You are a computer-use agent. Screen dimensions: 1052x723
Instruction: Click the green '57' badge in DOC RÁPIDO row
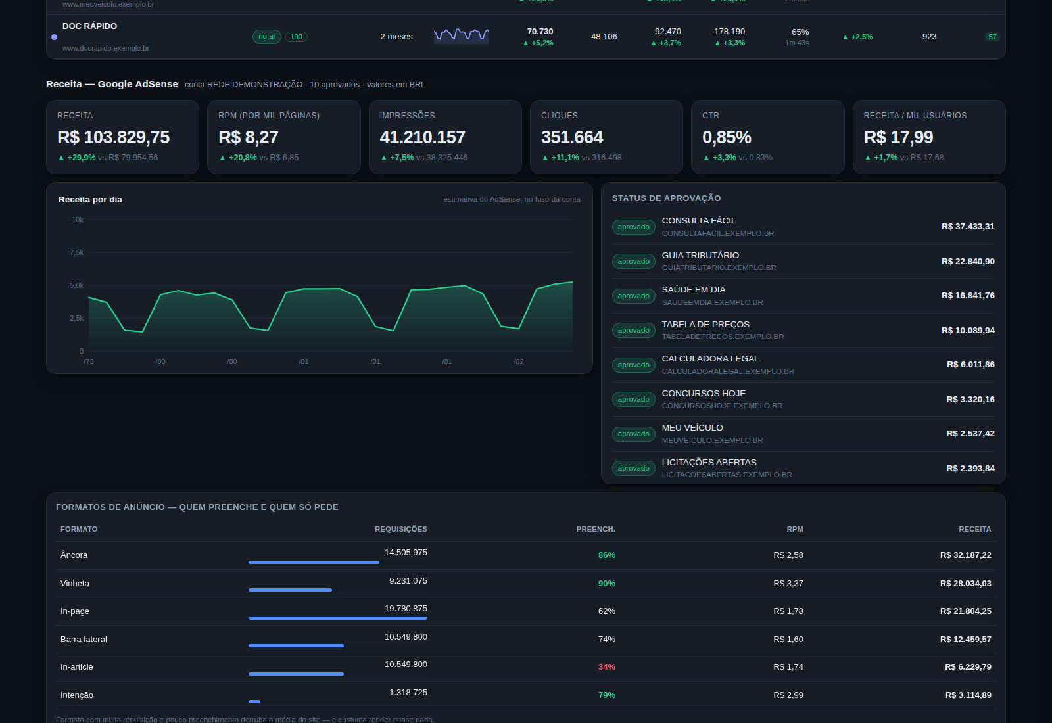tap(992, 37)
